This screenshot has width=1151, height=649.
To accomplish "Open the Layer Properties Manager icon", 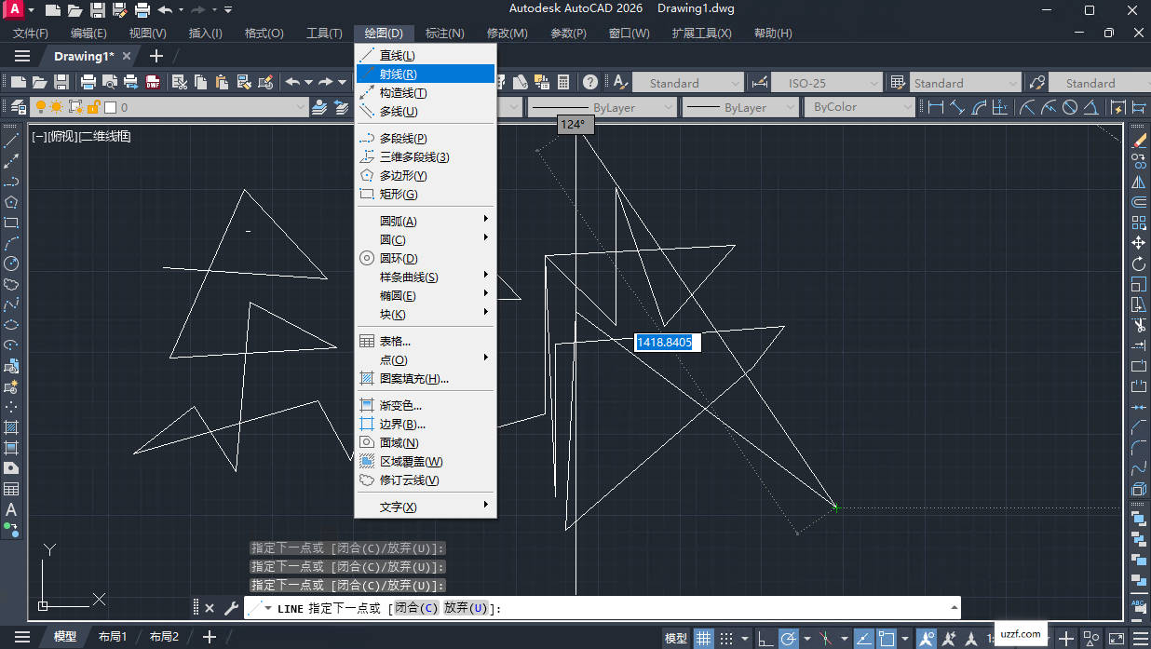I will (x=19, y=106).
